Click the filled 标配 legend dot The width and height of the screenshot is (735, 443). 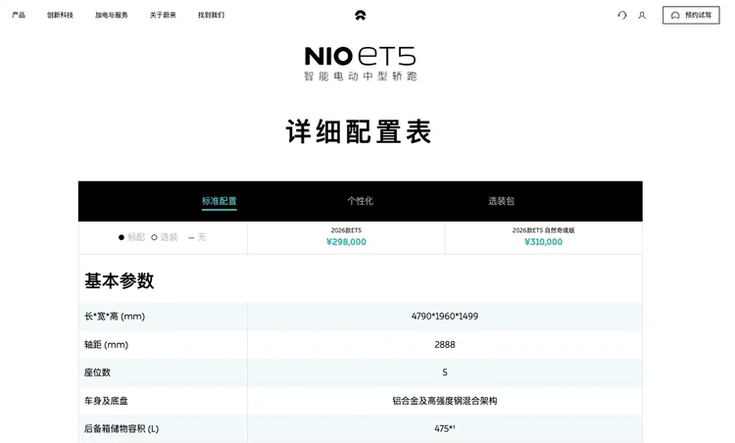pos(122,237)
